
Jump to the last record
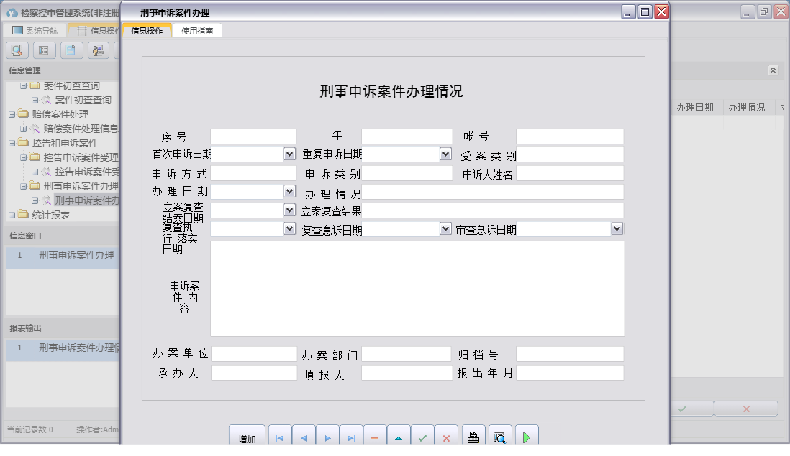[351, 437]
